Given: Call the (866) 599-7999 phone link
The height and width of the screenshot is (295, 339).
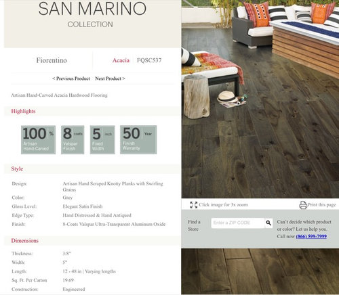Looking at the screenshot, I should [x=311, y=236].
